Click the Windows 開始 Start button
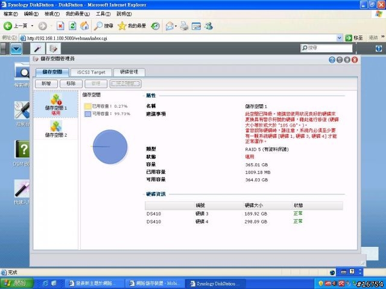This screenshot has height=289, width=386. pos(16,284)
